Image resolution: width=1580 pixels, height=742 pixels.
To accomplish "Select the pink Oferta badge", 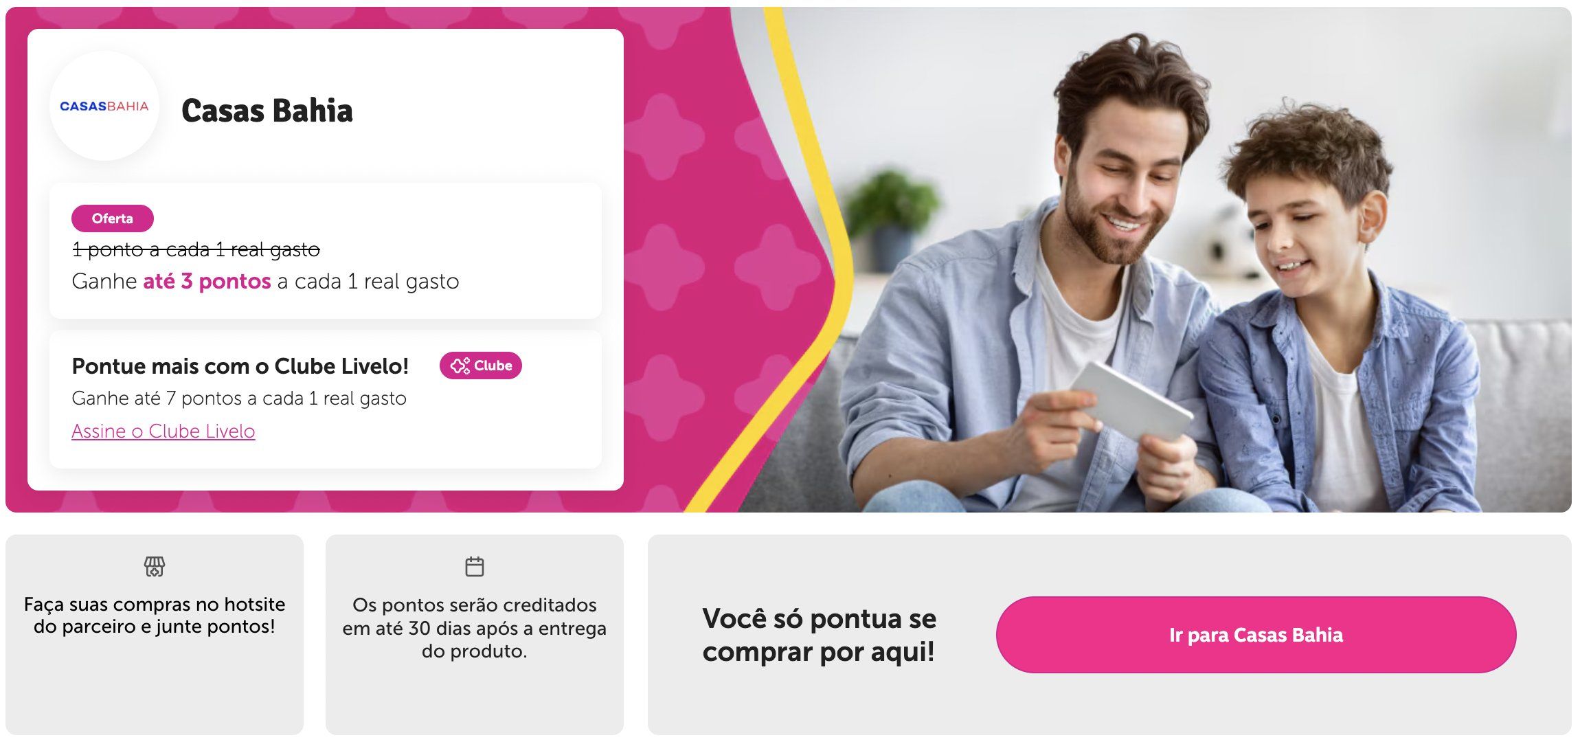I will coord(113,218).
